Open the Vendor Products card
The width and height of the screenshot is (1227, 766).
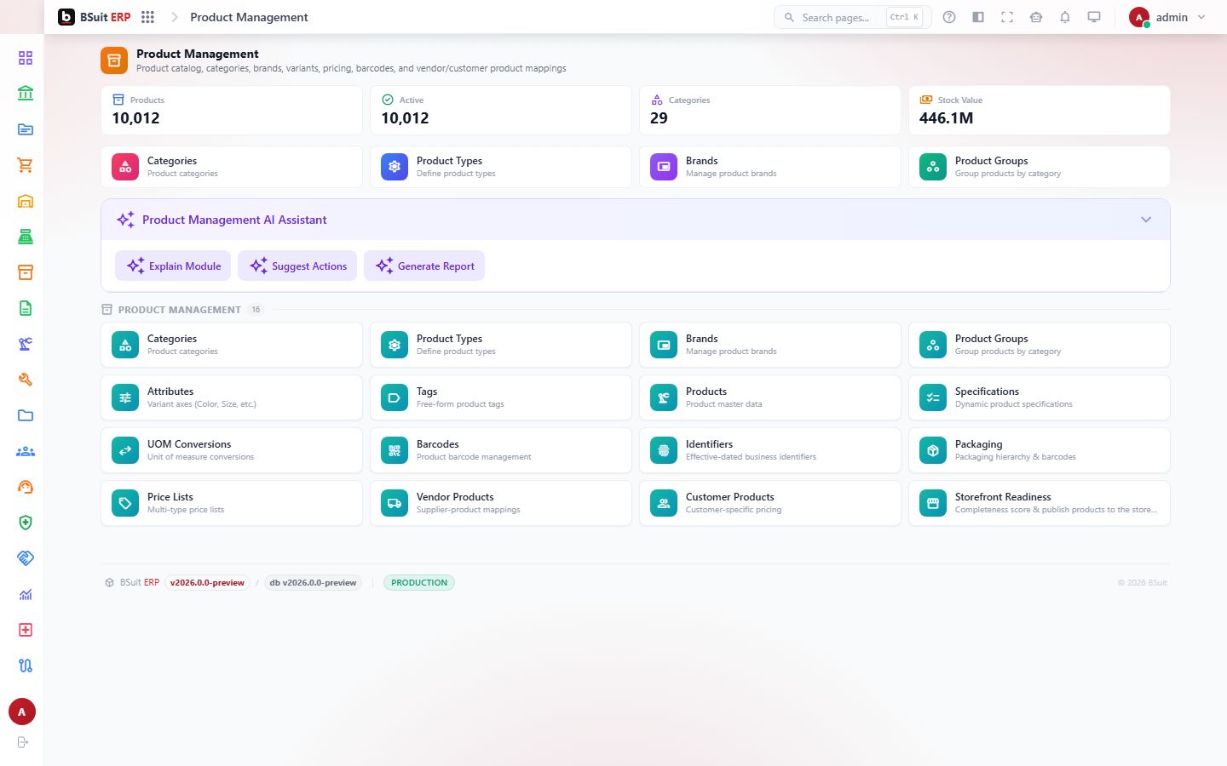coord(501,503)
